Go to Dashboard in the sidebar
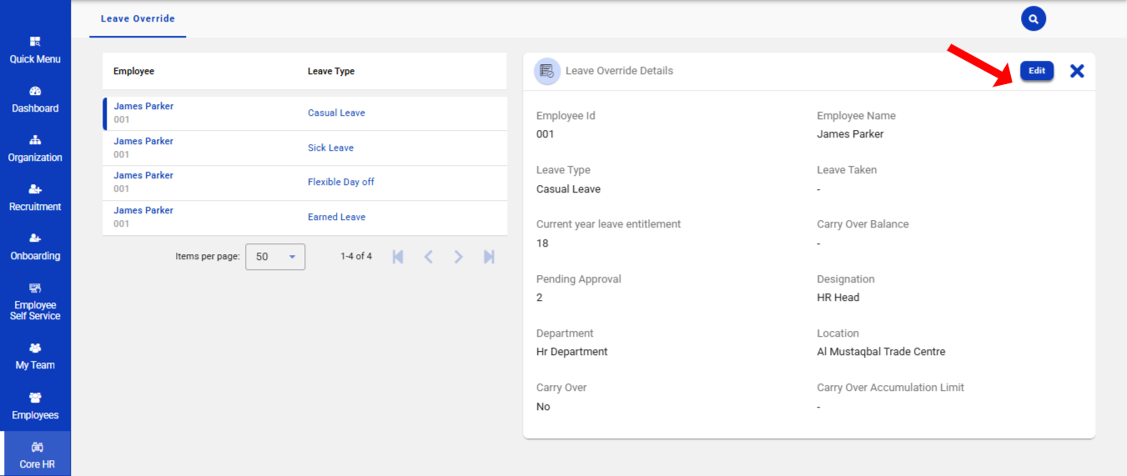Screen dimensions: 1127x476 point(35,99)
